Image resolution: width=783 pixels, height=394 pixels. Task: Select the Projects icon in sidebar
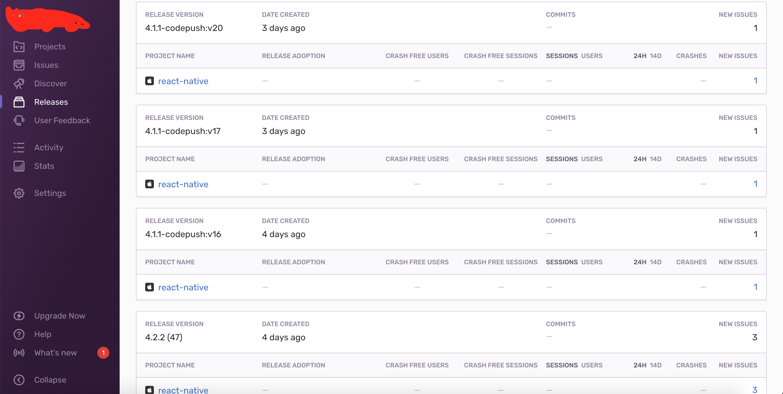(x=19, y=47)
